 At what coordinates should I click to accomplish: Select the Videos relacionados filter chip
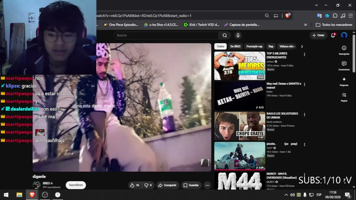[x=287, y=46]
